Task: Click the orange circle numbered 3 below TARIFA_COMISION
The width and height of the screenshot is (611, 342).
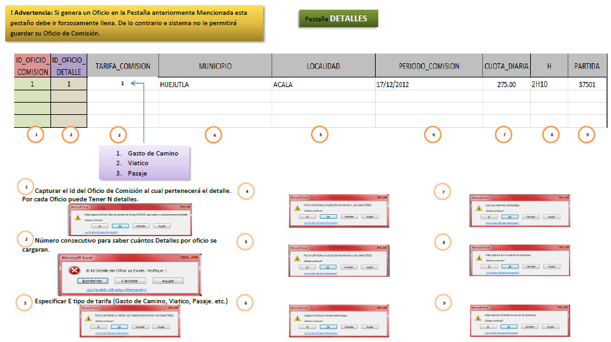Action: tap(118, 135)
